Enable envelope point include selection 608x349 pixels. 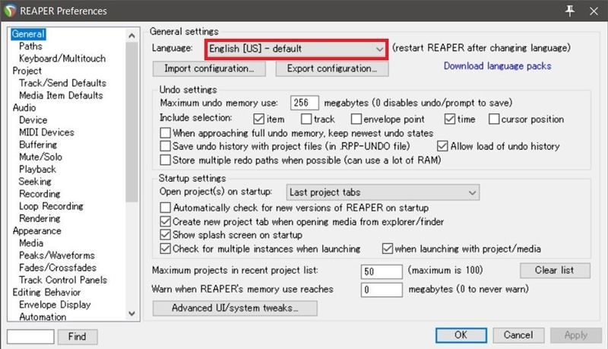[x=356, y=119]
